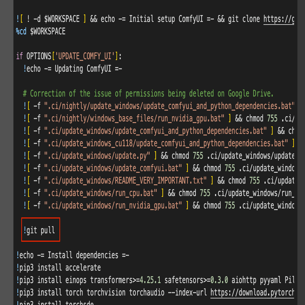
Task: Click the '!pip3 install accelerate' line
Action: click(58, 268)
